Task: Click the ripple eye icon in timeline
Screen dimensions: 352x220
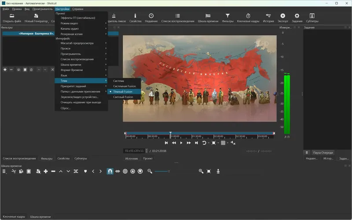Action: pos(117,171)
